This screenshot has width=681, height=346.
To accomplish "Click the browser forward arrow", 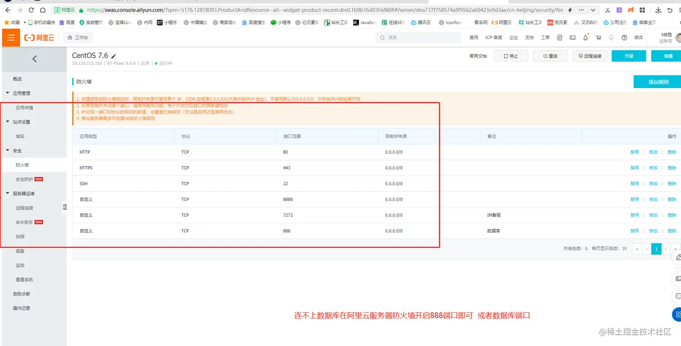I will pos(19,10).
